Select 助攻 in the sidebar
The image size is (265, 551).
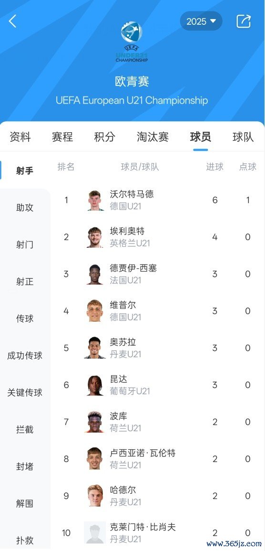coord(25,207)
